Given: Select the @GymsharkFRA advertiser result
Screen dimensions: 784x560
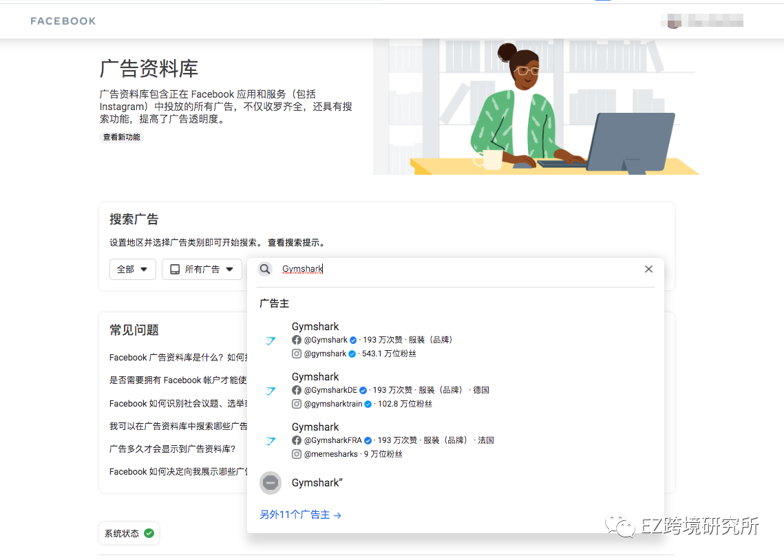Looking at the screenshot, I should pos(455,440).
